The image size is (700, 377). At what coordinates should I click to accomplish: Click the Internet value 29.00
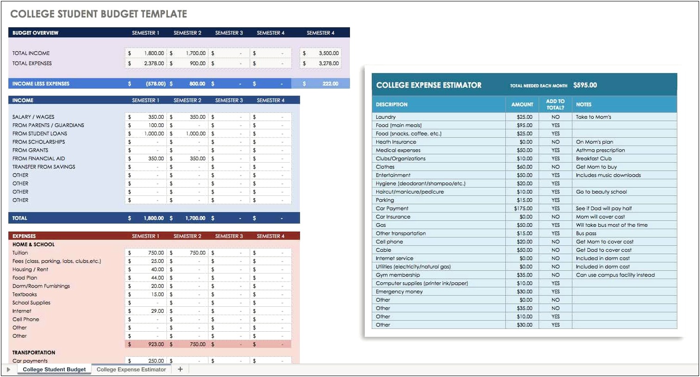[146, 311]
